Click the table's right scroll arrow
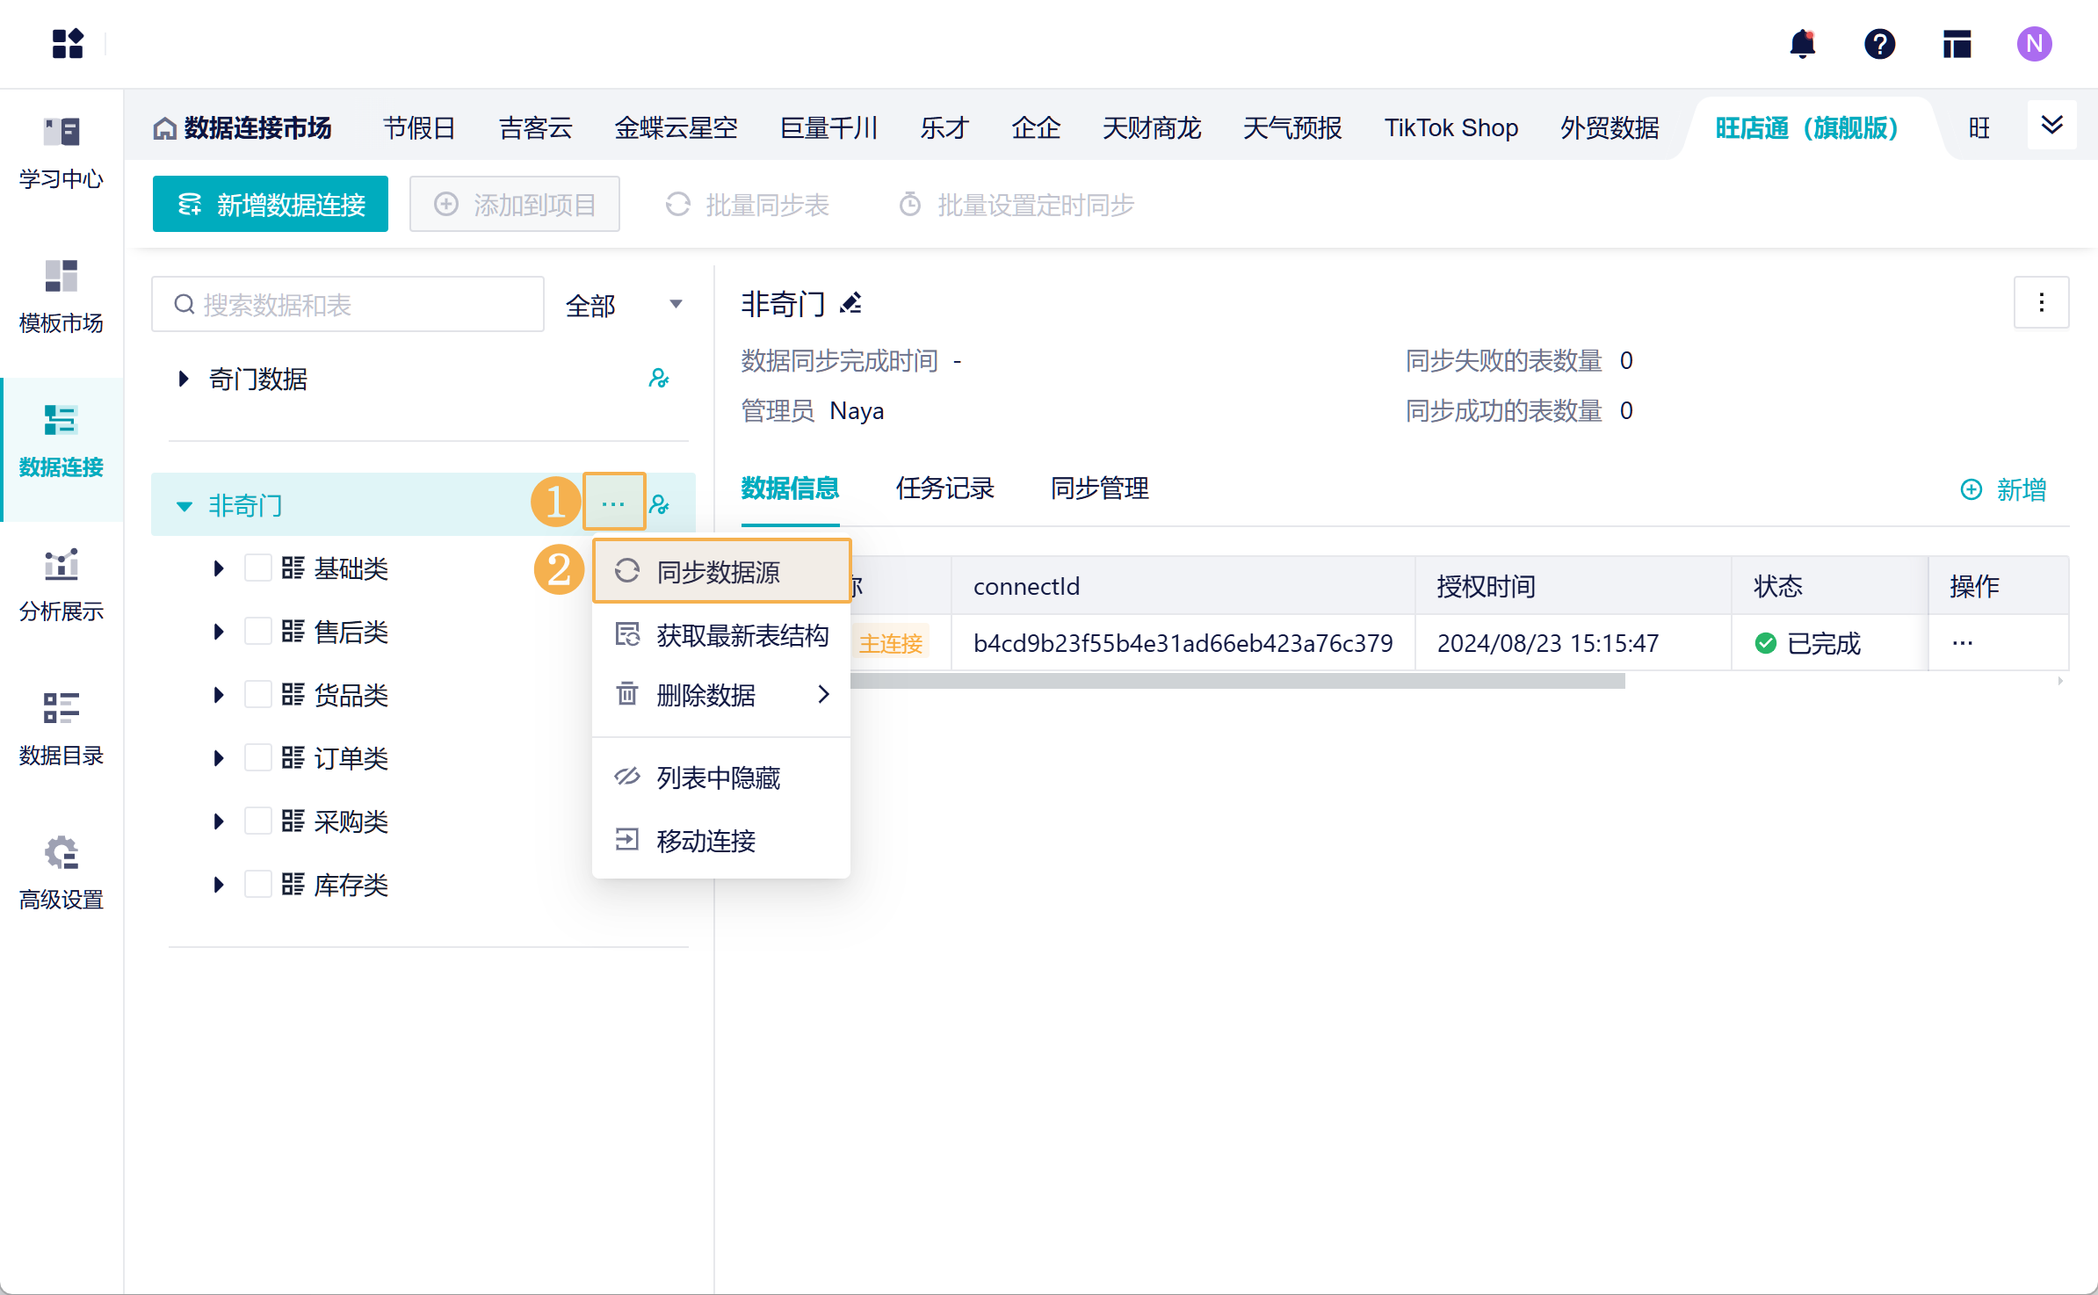 pos(2060,681)
